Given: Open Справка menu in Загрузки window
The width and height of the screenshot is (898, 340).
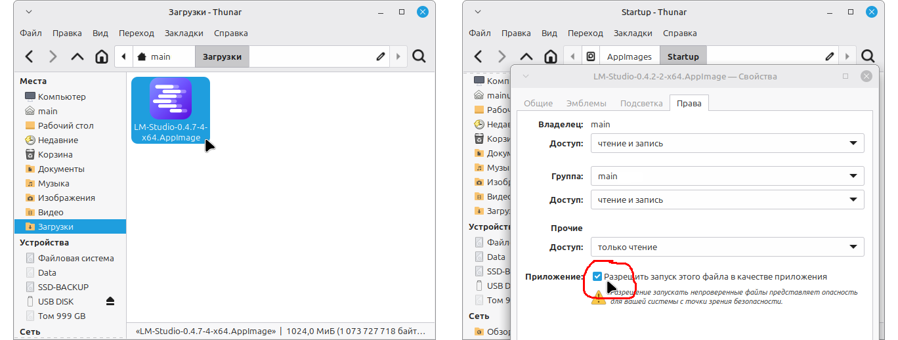Looking at the screenshot, I should pyautogui.click(x=231, y=33).
